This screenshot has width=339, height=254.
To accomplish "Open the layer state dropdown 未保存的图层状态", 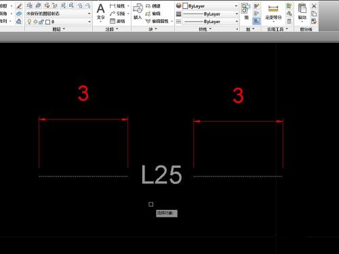I will 58,14.
